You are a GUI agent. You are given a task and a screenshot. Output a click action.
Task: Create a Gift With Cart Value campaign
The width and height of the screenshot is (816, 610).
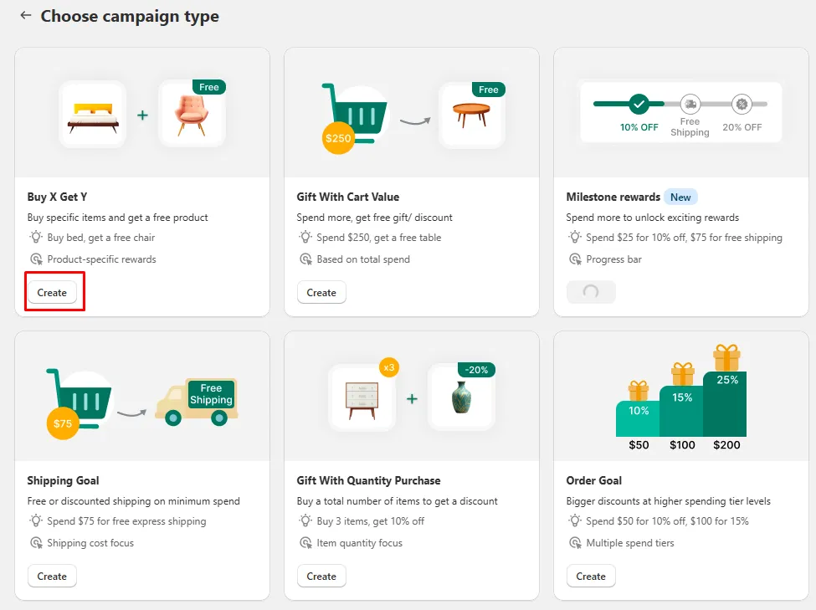(321, 293)
